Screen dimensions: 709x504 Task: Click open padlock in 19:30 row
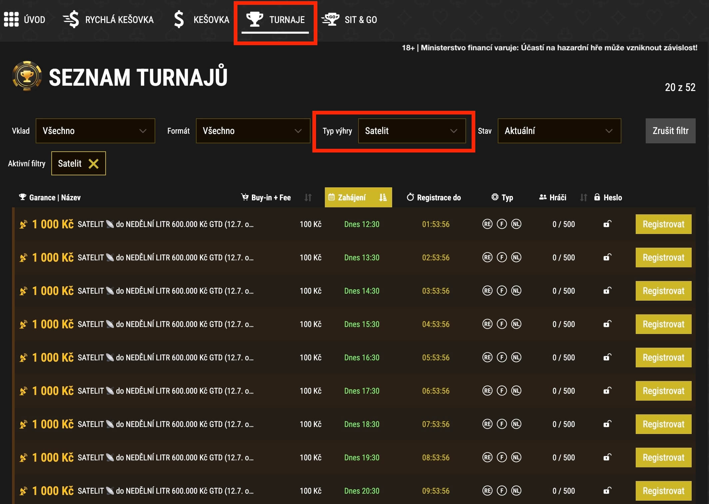pyautogui.click(x=607, y=457)
